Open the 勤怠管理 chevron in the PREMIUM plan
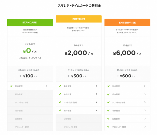The image size is (157, 135). coord(96,86)
